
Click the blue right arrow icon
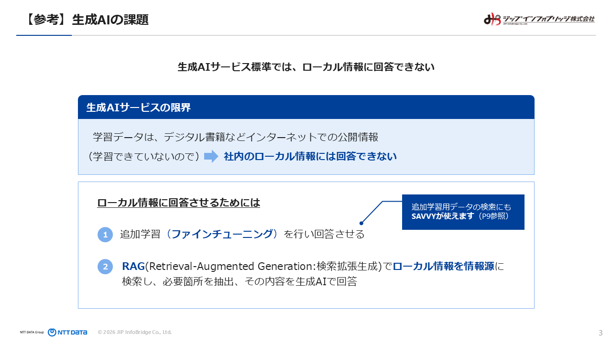click(x=211, y=156)
